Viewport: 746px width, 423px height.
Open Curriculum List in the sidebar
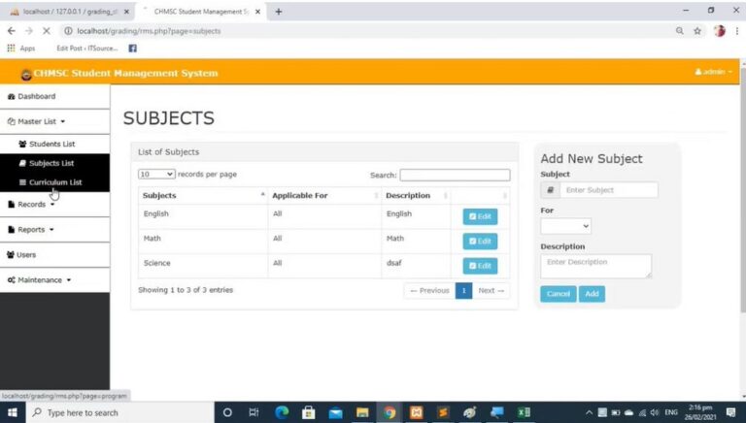tap(54, 182)
